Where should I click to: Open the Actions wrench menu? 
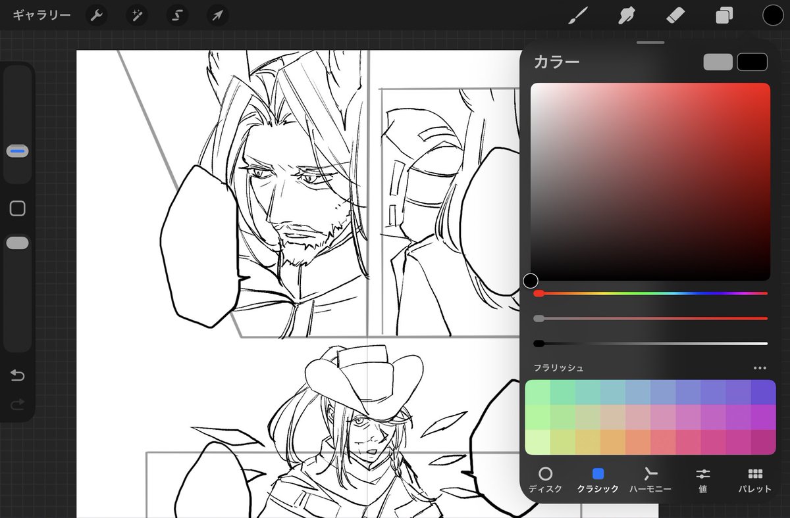(x=97, y=15)
